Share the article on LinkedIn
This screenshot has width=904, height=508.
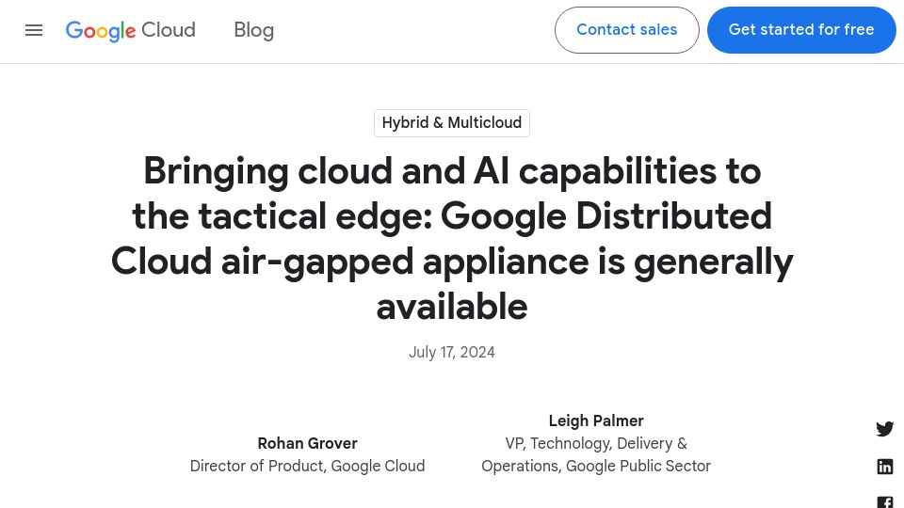click(885, 467)
